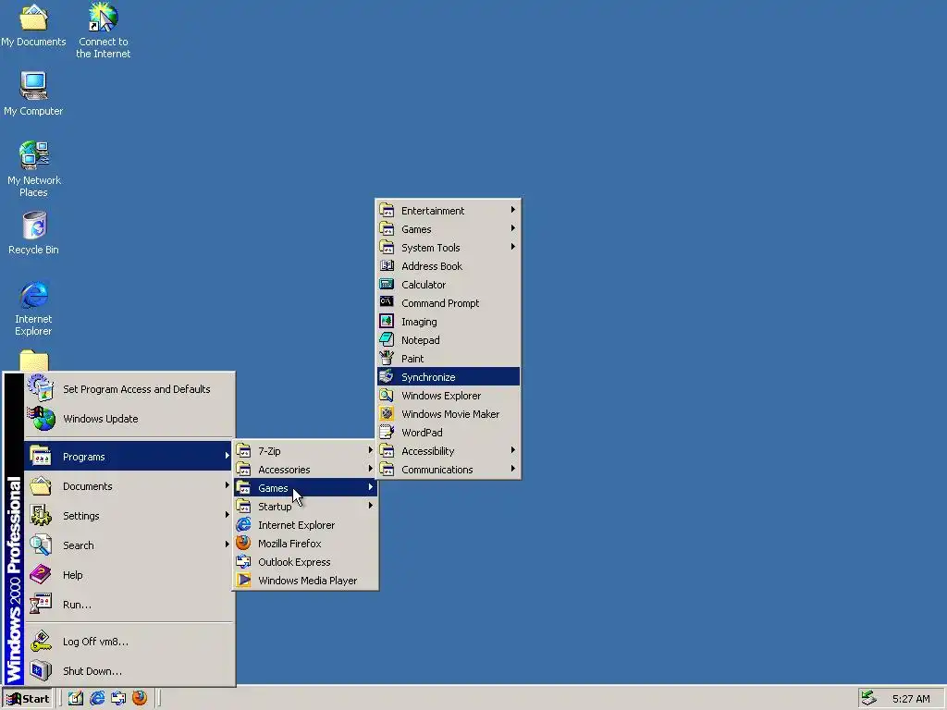The image size is (947, 710).
Task: Click arrow beside Entertainment
Action: [512, 210]
